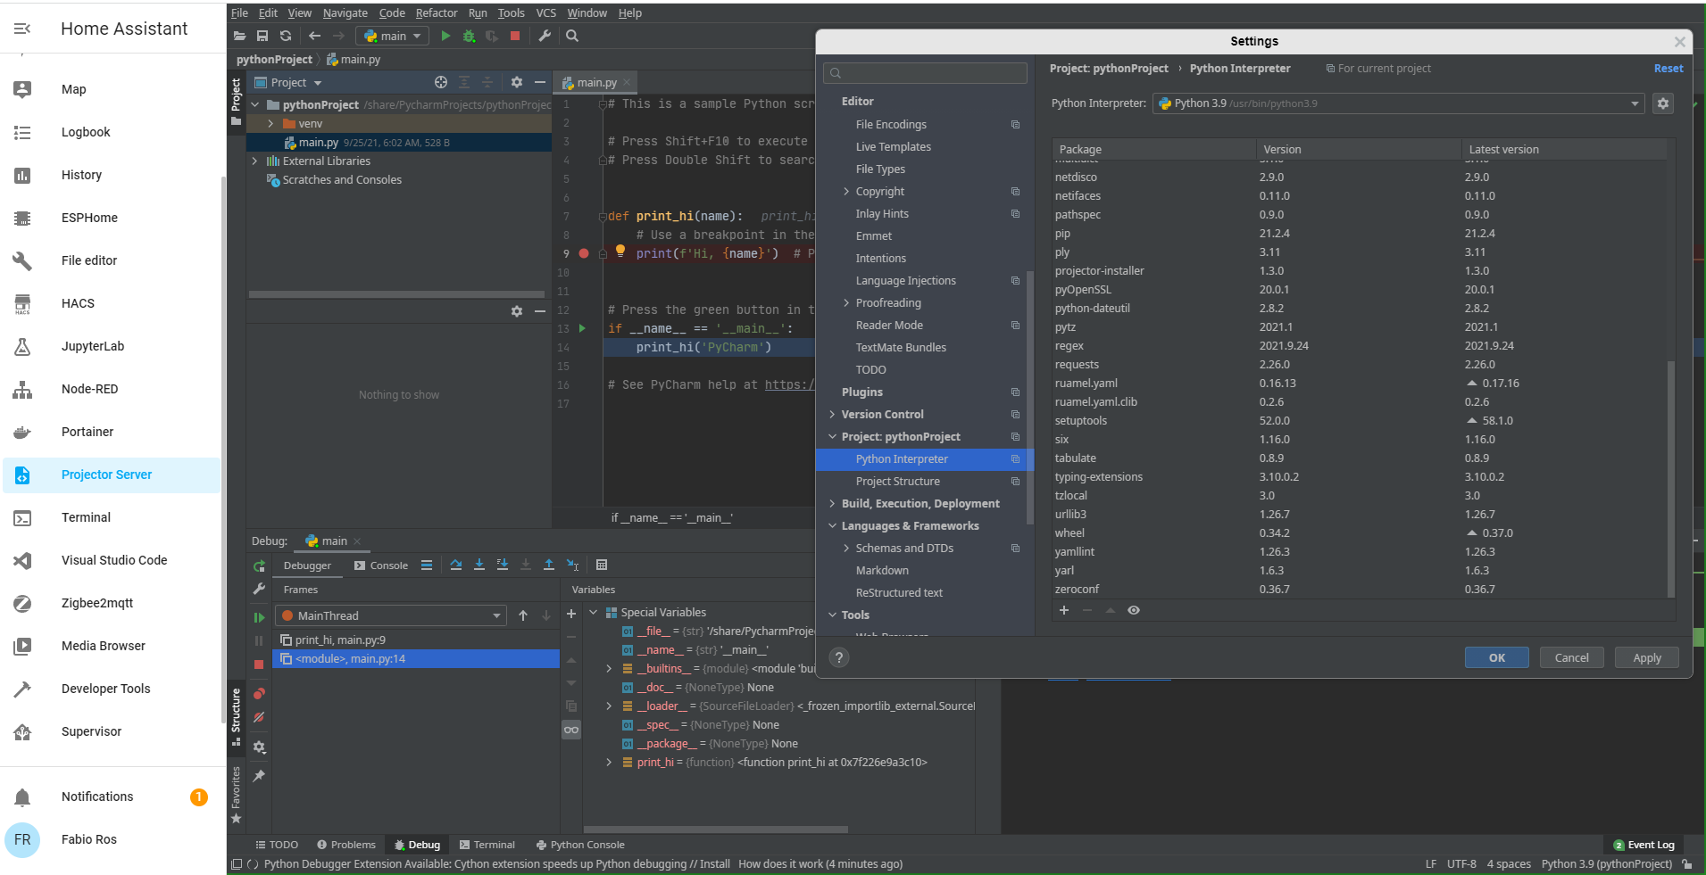Click the Cancel button in Settings
Screen dimensions: 1706x875
point(1571,657)
